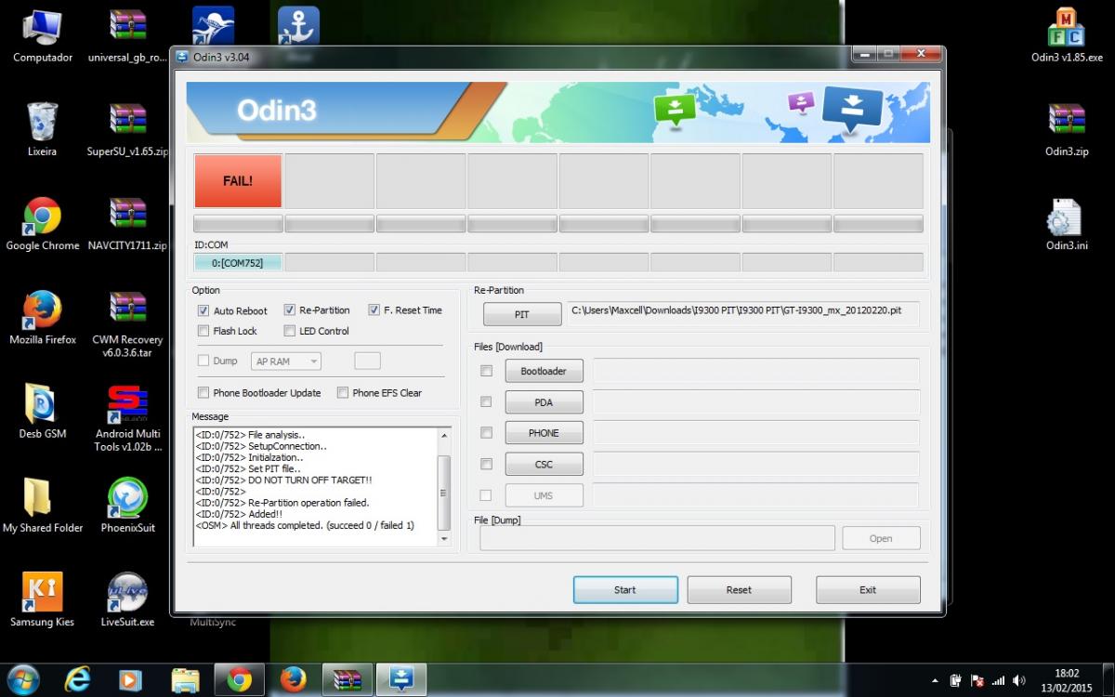Open the Lixeira recycle bin icon
This screenshot has width=1115, height=697.
coord(42,128)
